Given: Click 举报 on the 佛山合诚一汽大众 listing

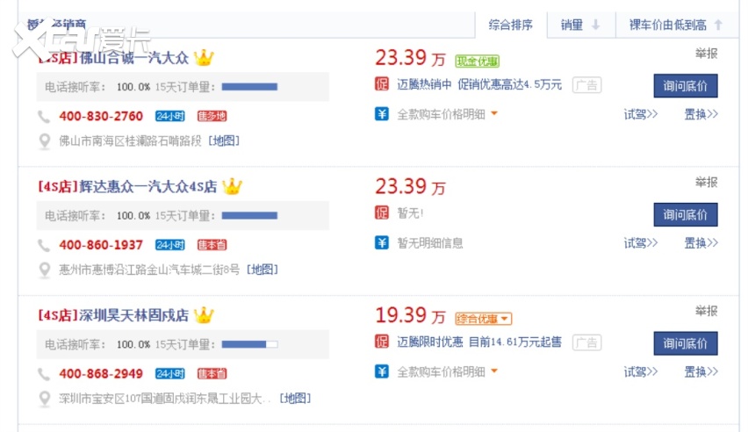Looking at the screenshot, I should click(706, 54).
